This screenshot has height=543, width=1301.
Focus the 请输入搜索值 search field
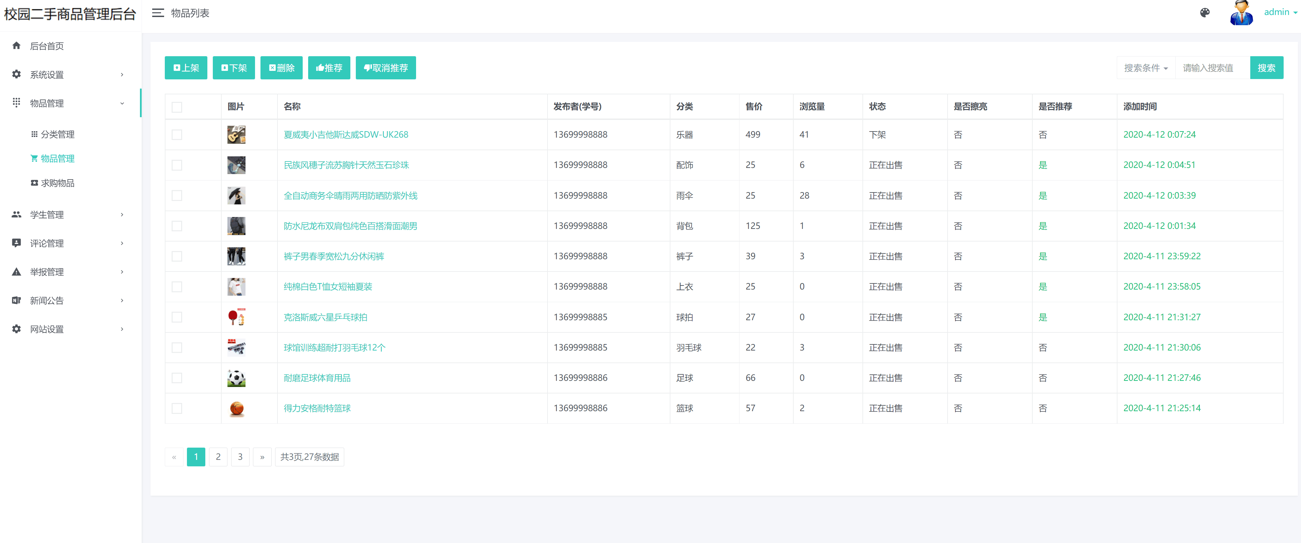pos(1212,68)
